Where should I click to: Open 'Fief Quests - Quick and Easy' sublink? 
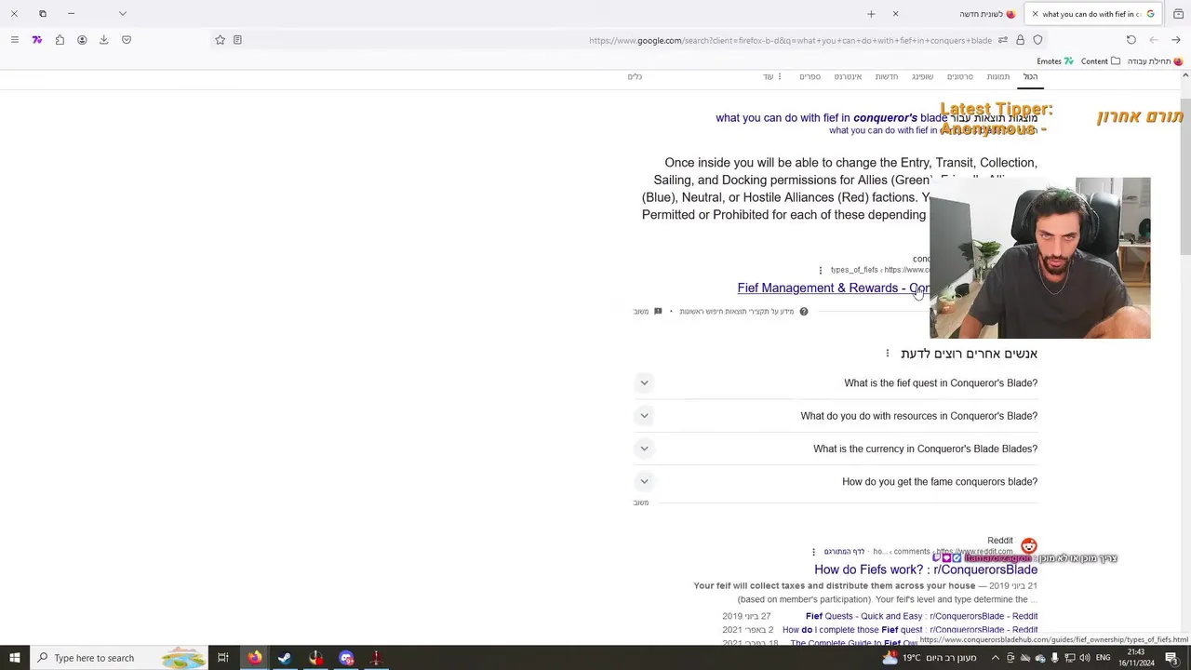921,616
